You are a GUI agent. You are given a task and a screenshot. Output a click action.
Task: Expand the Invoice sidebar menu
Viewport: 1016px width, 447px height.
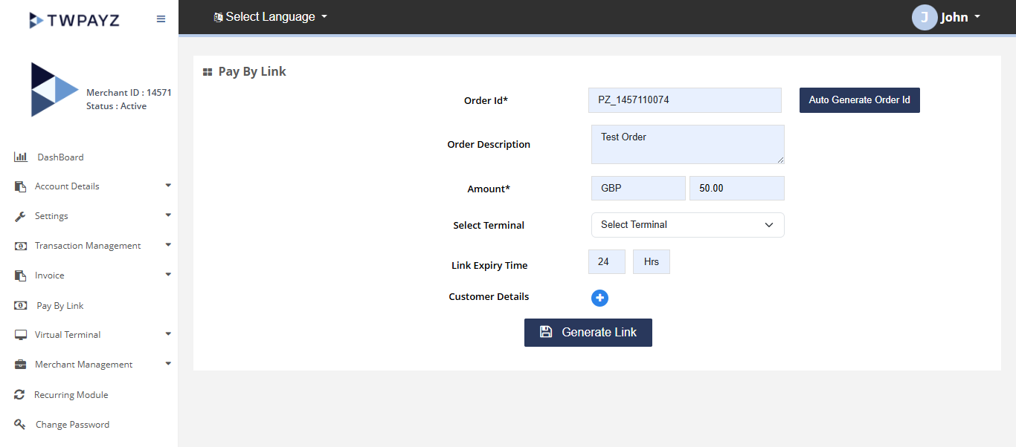point(93,275)
